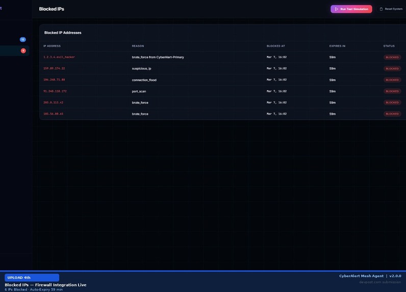Click BLOCKED badge in 203.0.113.42 row
The image size is (406, 292).
pos(392,102)
